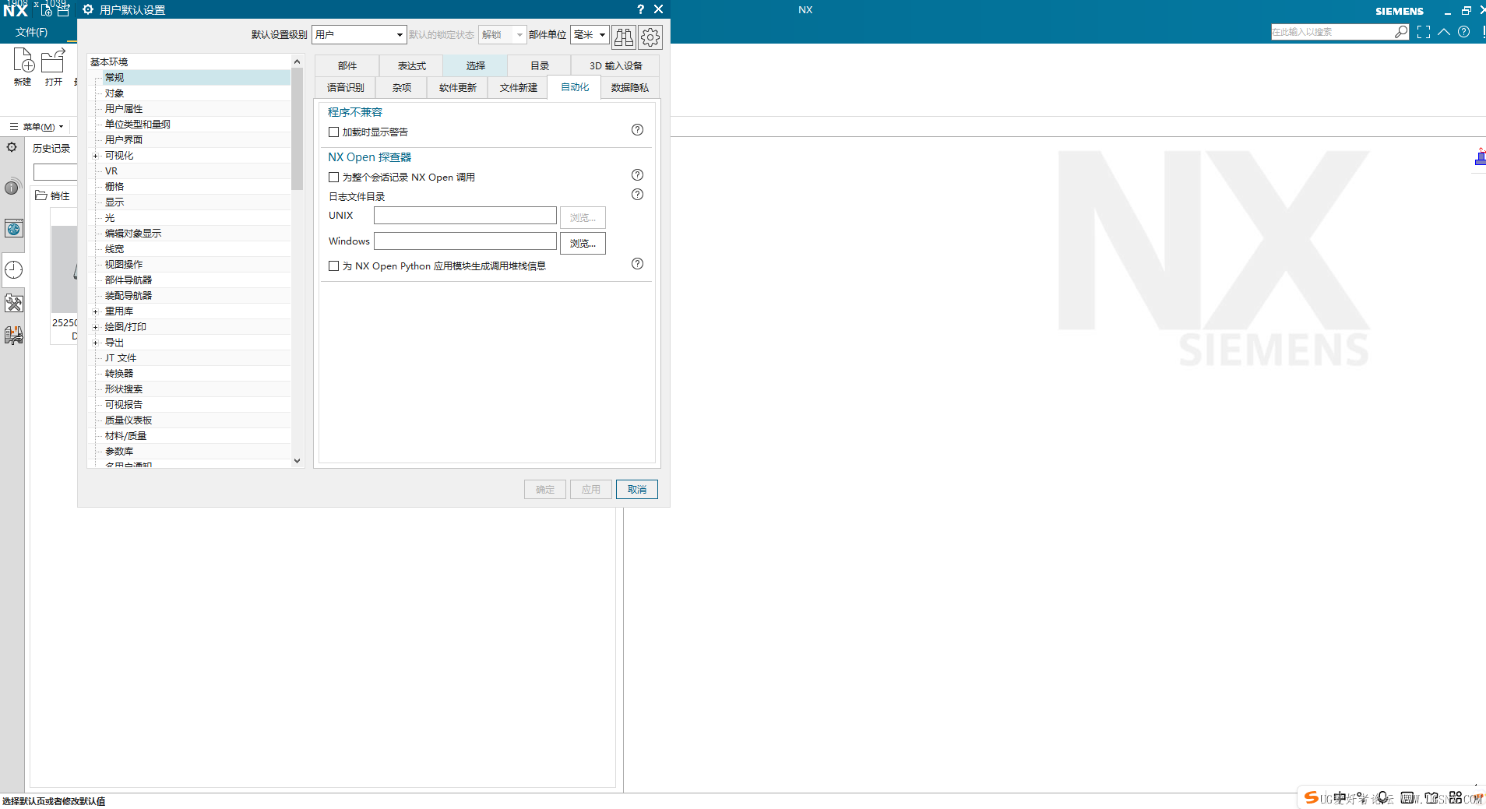Expand the 绘图/打印 tree node

coord(96,327)
